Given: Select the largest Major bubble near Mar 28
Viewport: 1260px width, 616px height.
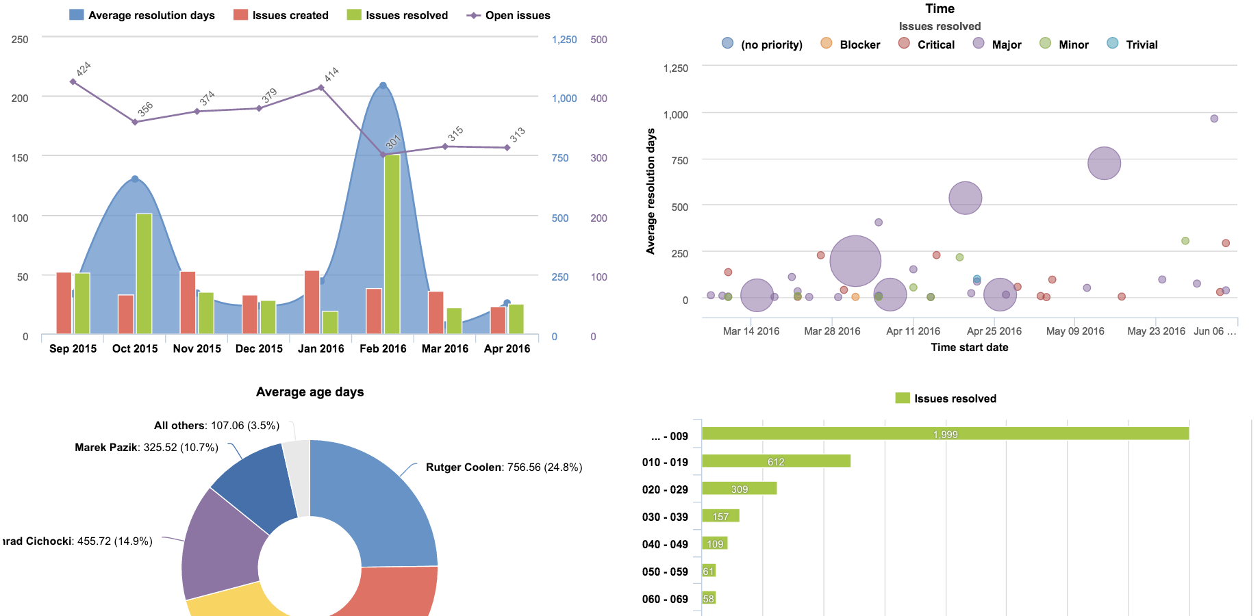Looking at the screenshot, I should (855, 261).
